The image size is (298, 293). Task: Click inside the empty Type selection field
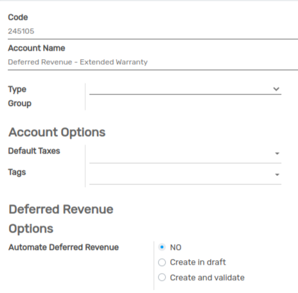185,89
